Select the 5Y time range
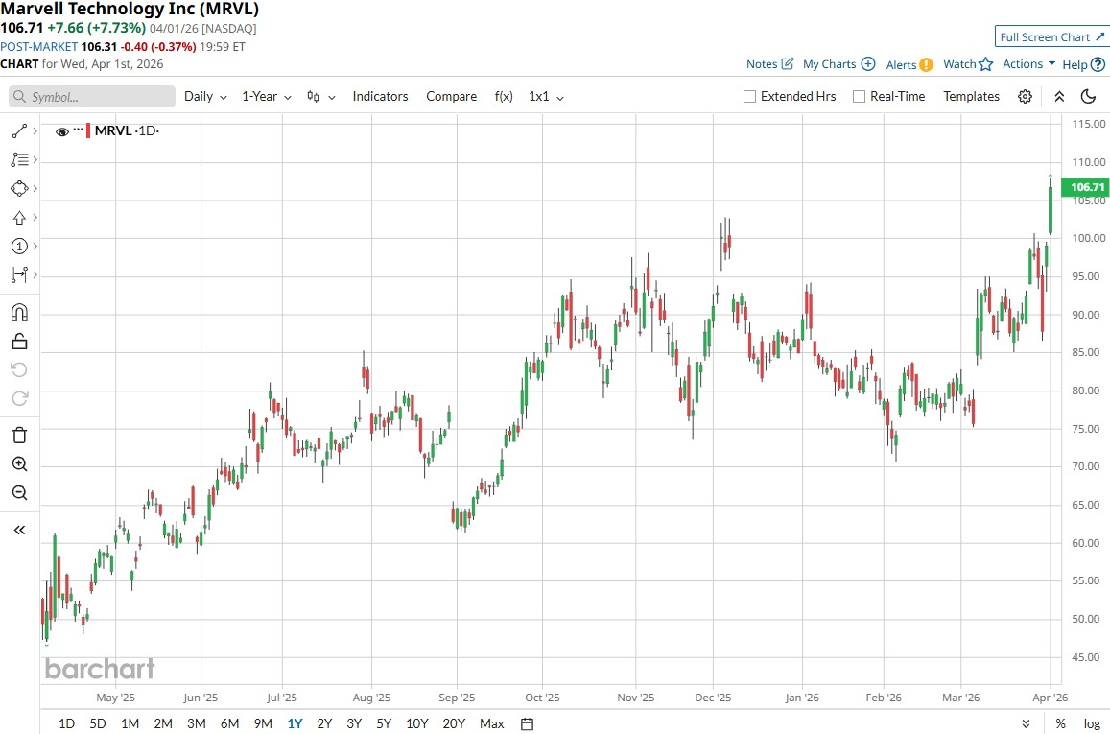 (384, 723)
